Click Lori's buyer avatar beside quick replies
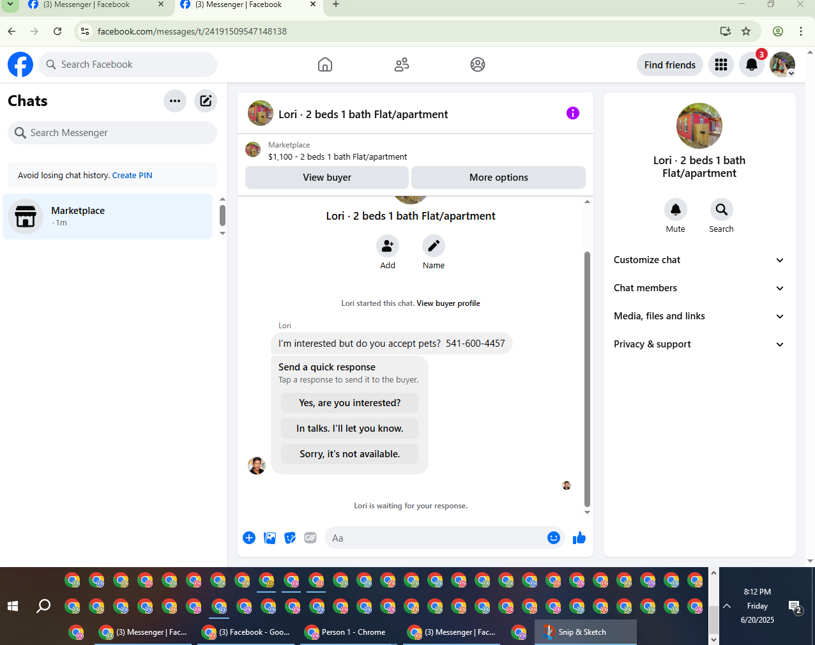 tap(257, 466)
